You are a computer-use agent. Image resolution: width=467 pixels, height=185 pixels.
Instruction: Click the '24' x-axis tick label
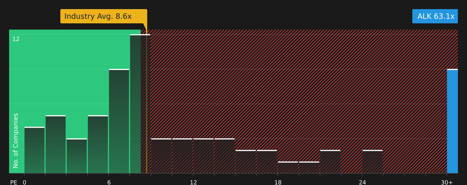click(362, 182)
